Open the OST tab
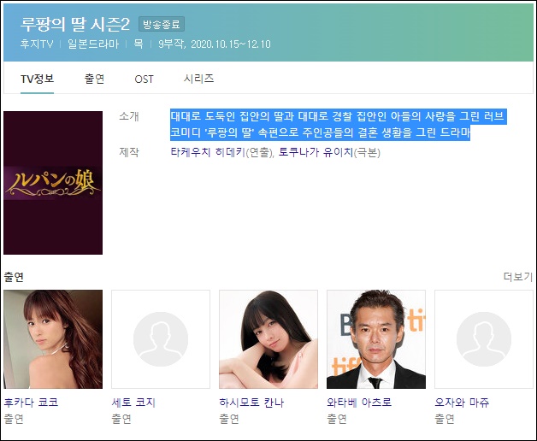 pyautogui.click(x=144, y=79)
